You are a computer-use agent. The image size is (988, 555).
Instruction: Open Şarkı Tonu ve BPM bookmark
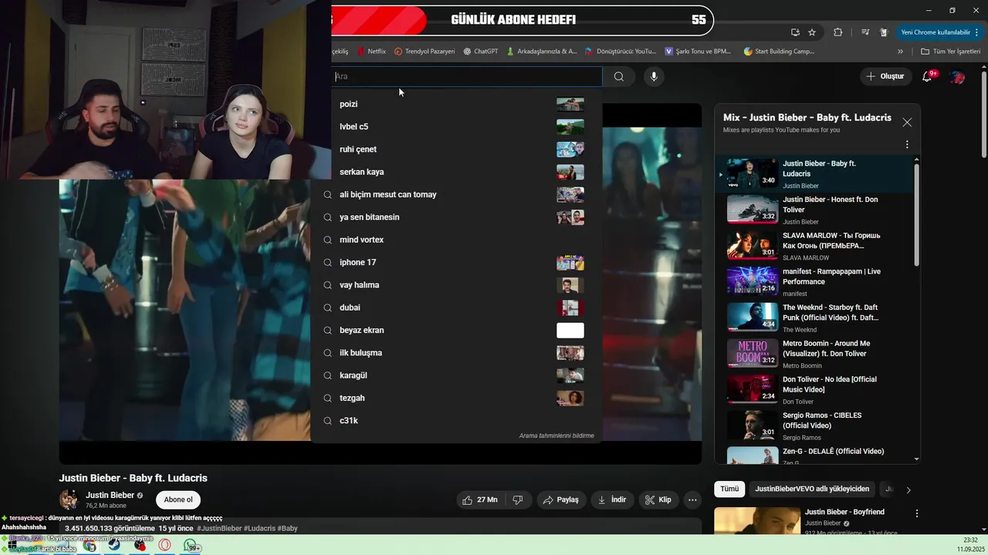tap(698, 52)
